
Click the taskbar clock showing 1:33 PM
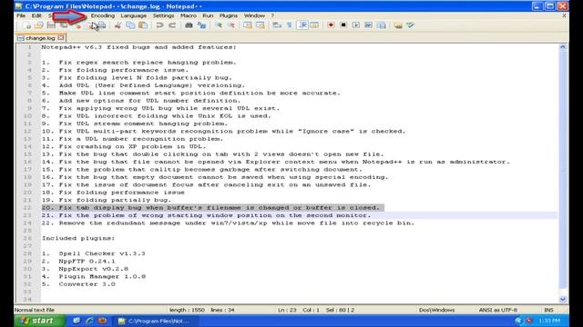pos(548,321)
